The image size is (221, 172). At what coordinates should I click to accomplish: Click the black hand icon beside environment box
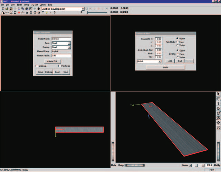point(39,9)
